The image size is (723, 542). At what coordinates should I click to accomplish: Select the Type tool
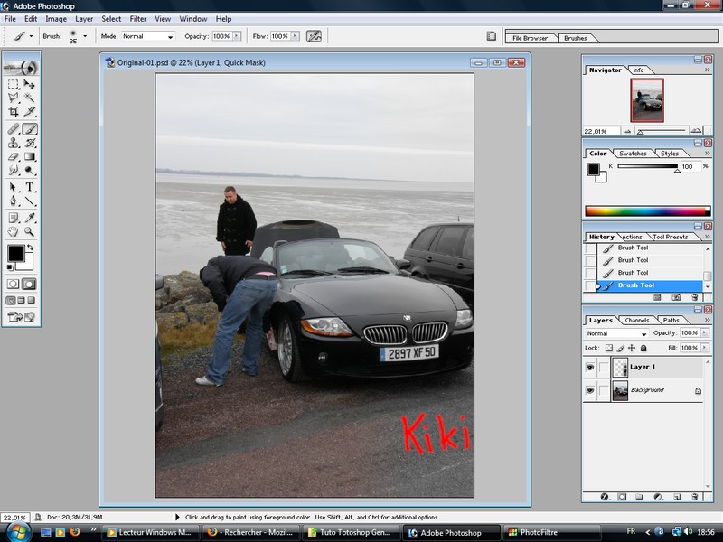(x=30, y=187)
